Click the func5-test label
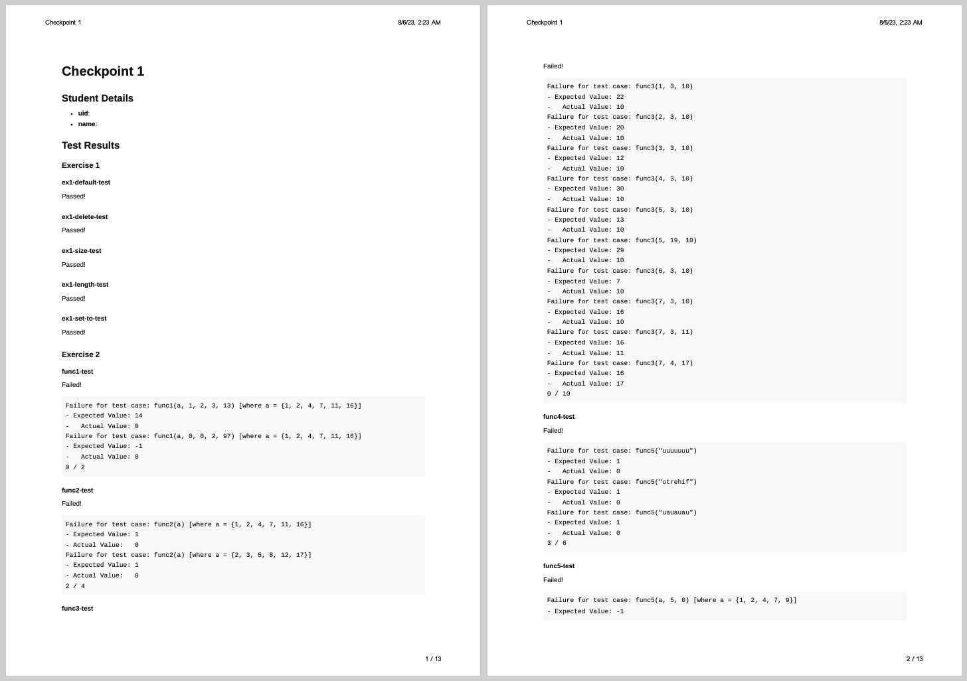The width and height of the screenshot is (967, 681). (x=559, y=566)
